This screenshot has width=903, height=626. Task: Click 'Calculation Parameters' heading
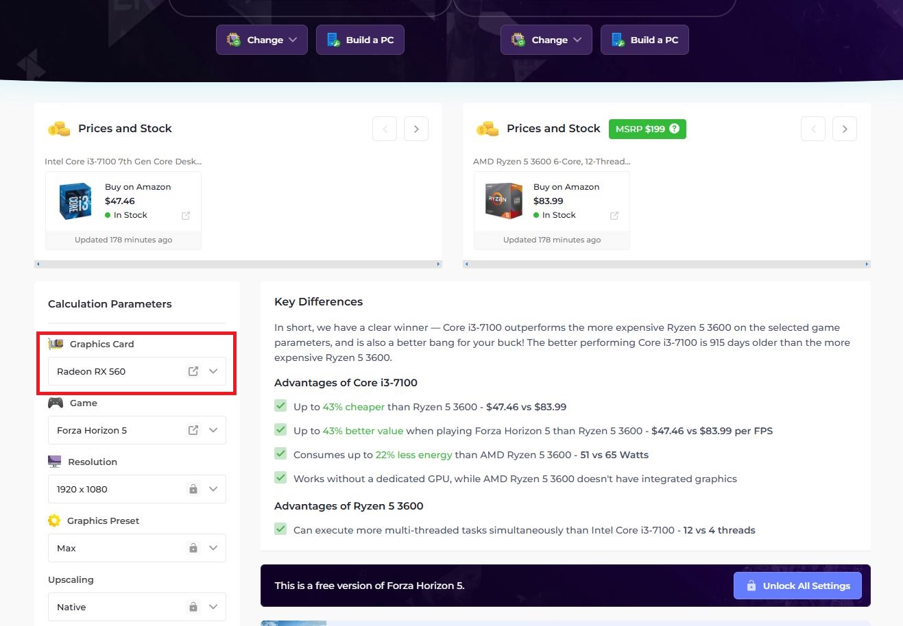(110, 304)
